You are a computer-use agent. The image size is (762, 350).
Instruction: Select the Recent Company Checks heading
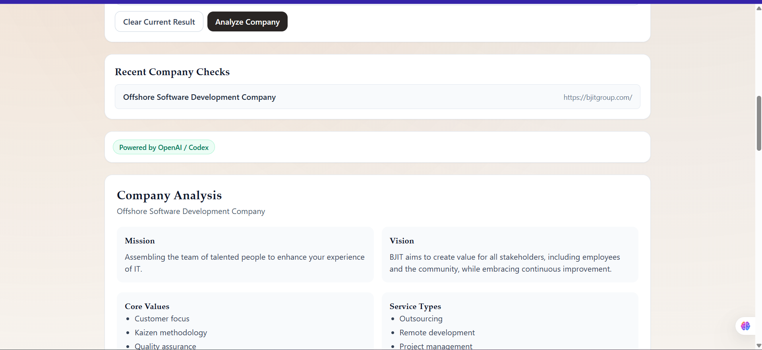pyautogui.click(x=172, y=72)
